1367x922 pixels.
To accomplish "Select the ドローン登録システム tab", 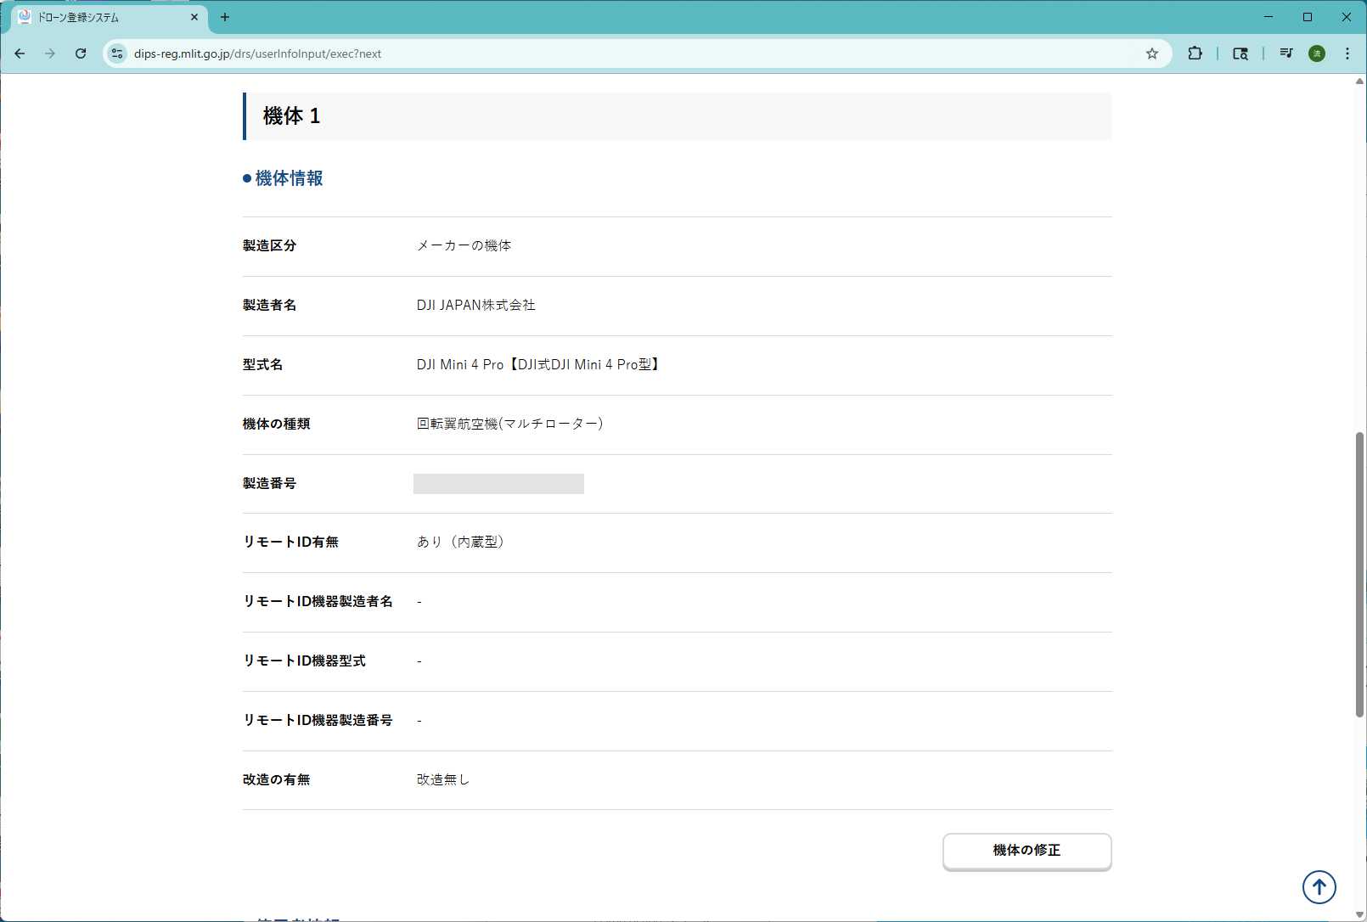I will (x=109, y=17).
